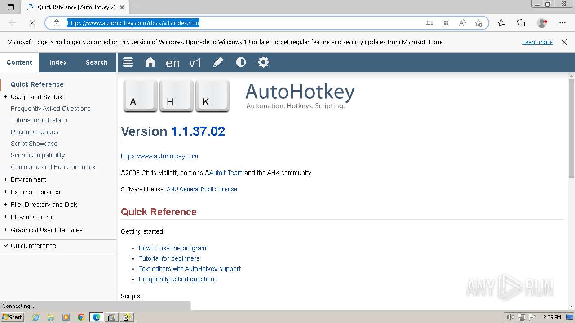Click the browser back arrow
Image resolution: width=575 pixels, height=323 pixels.
pos(13,23)
